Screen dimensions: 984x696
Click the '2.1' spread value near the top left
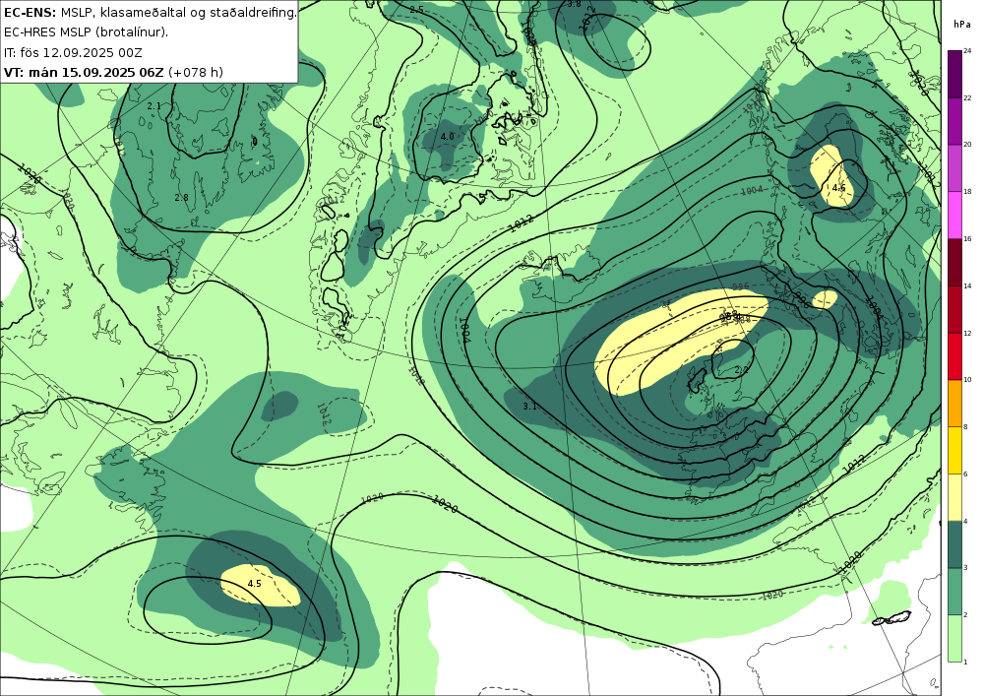pyautogui.click(x=154, y=106)
